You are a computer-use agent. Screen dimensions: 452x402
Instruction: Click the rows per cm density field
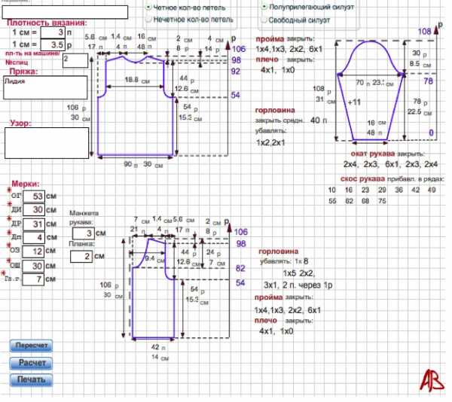52,45
